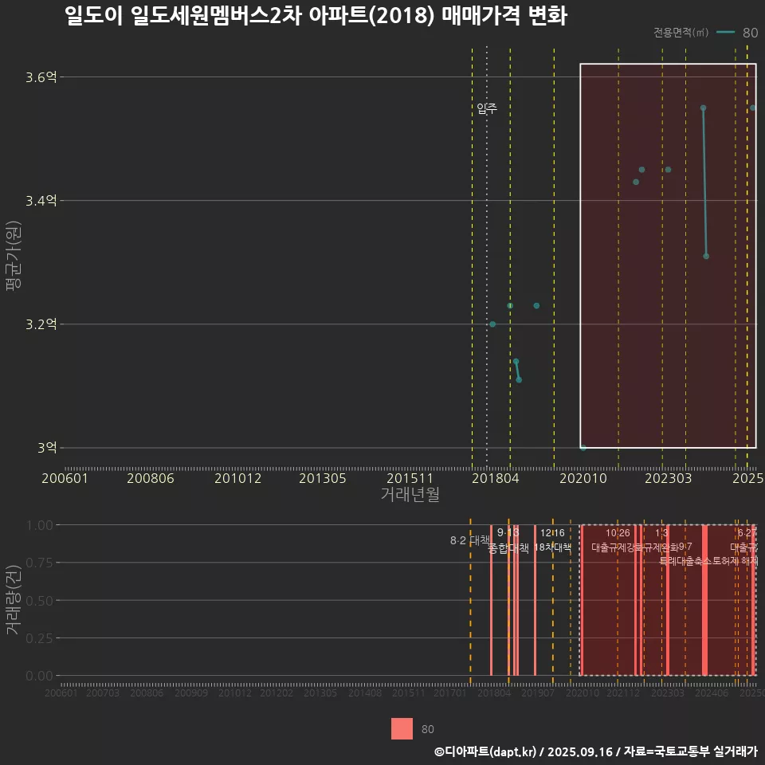Click the '18차대책' annotation text
The image size is (765, 765).
552,547
